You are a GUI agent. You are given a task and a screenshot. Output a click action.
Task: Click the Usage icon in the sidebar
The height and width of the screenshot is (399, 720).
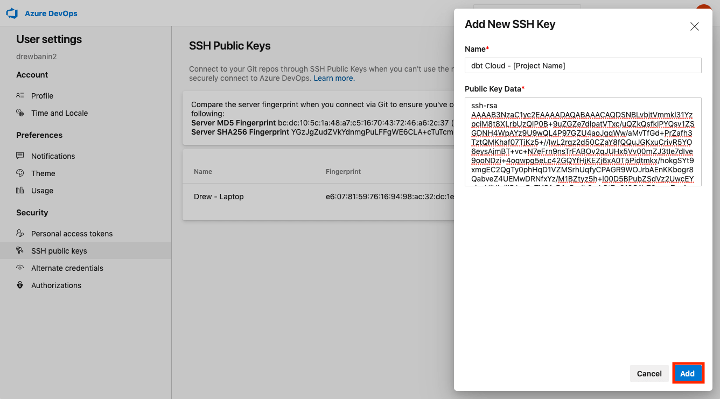(20, 190)
